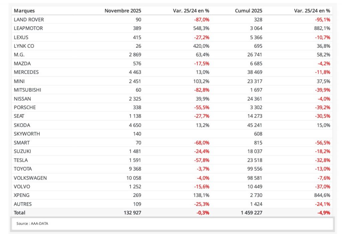Select the LYNK CO row label
Screen dimensions: 342x234
[x=24, y=46]
